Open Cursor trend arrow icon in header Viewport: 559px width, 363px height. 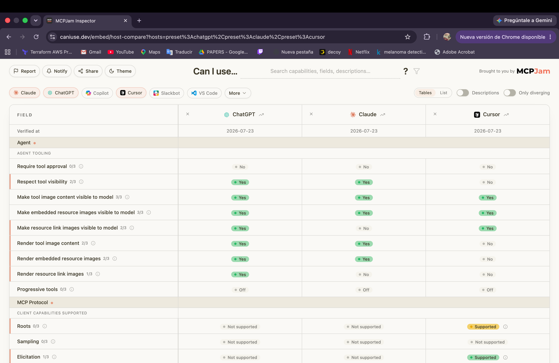(x=506, y=115)
